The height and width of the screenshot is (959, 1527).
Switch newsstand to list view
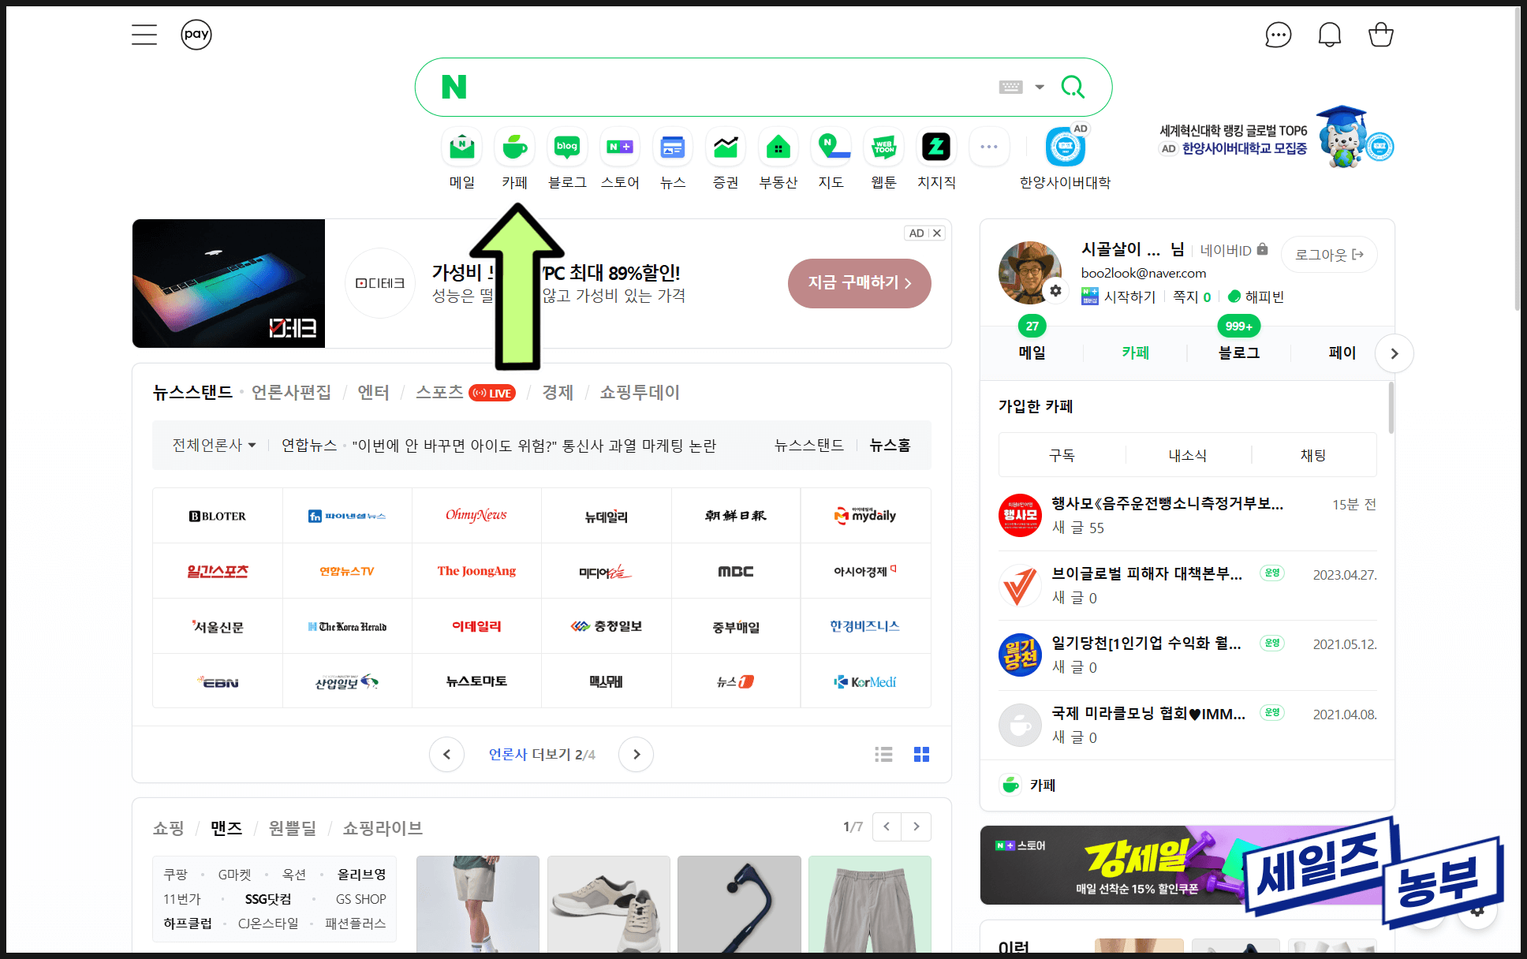point(883,755)
